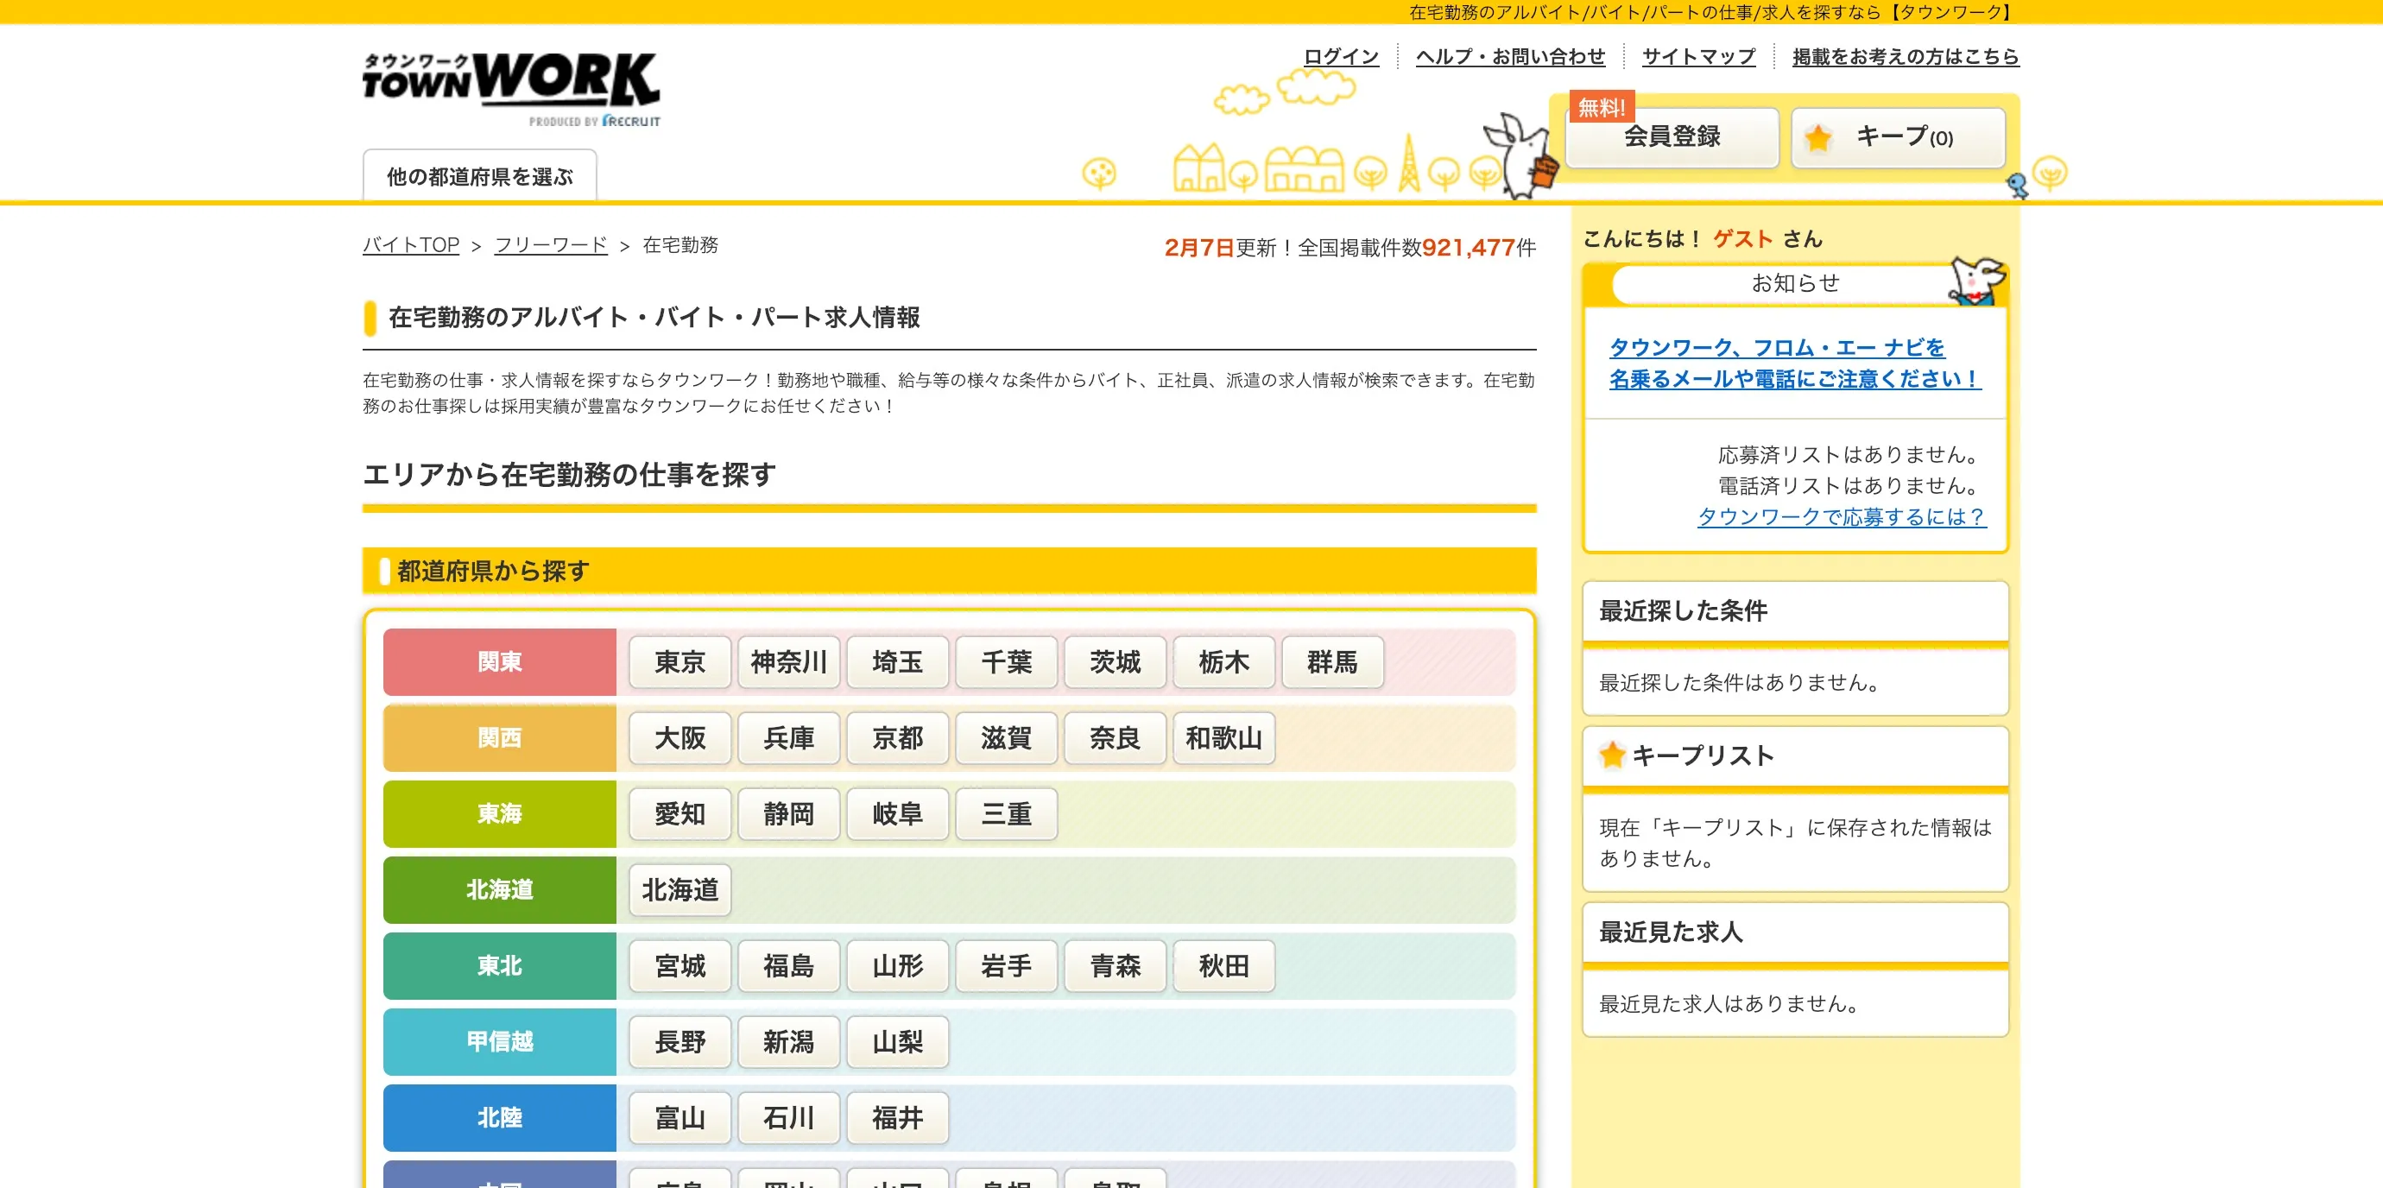Select 石川 prefecture
Image resolution: width=2383 pixels, height=1188 pixels.
pos(788,1116)
